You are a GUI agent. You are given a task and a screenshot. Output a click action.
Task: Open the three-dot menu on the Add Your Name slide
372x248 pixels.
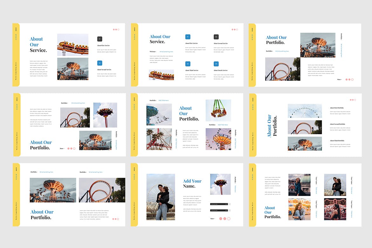[x=134, y=169]
